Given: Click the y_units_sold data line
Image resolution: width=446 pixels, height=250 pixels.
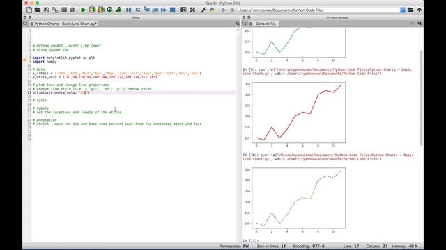Looking at the screenshot, I should point(95,77).
